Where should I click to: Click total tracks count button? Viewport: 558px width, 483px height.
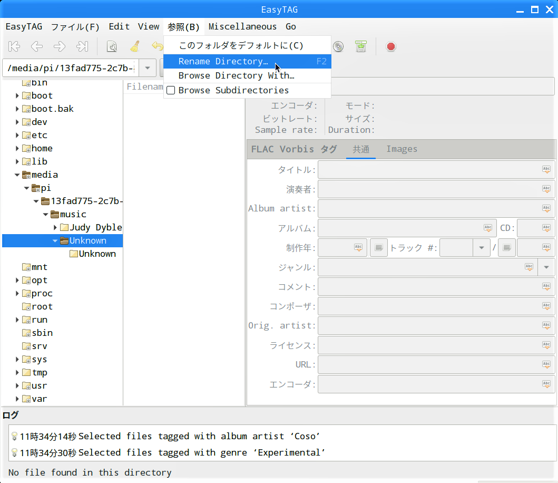tap(507, 247)
